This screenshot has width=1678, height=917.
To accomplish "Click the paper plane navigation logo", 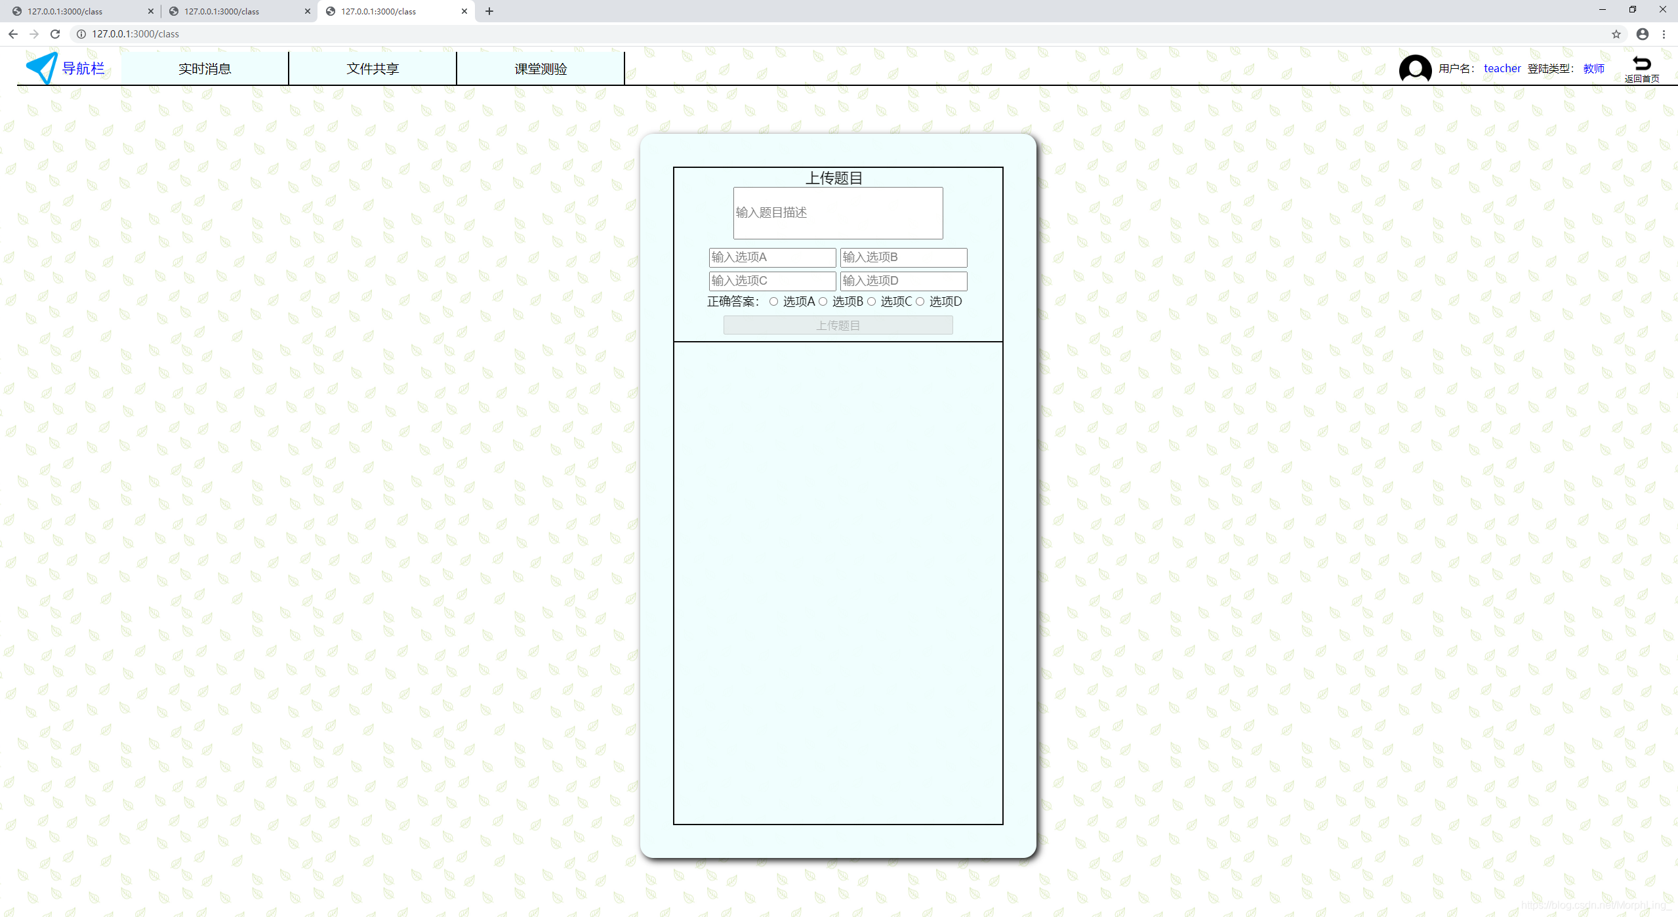I will [42, 68].
